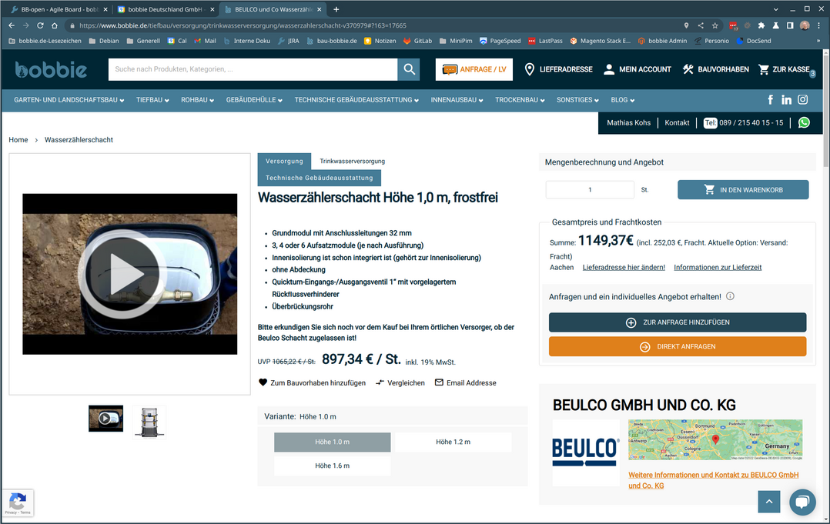Open the Versorgung category tag
830x524 pixels.
284,162
